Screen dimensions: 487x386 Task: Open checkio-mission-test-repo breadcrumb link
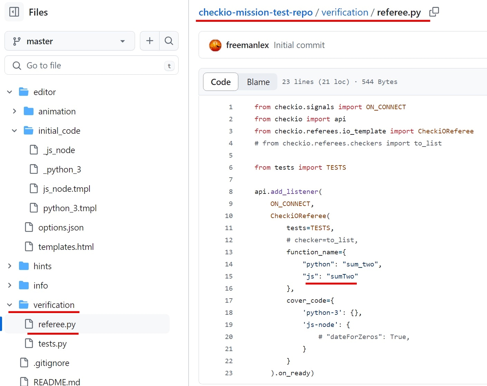click(256, 12)
